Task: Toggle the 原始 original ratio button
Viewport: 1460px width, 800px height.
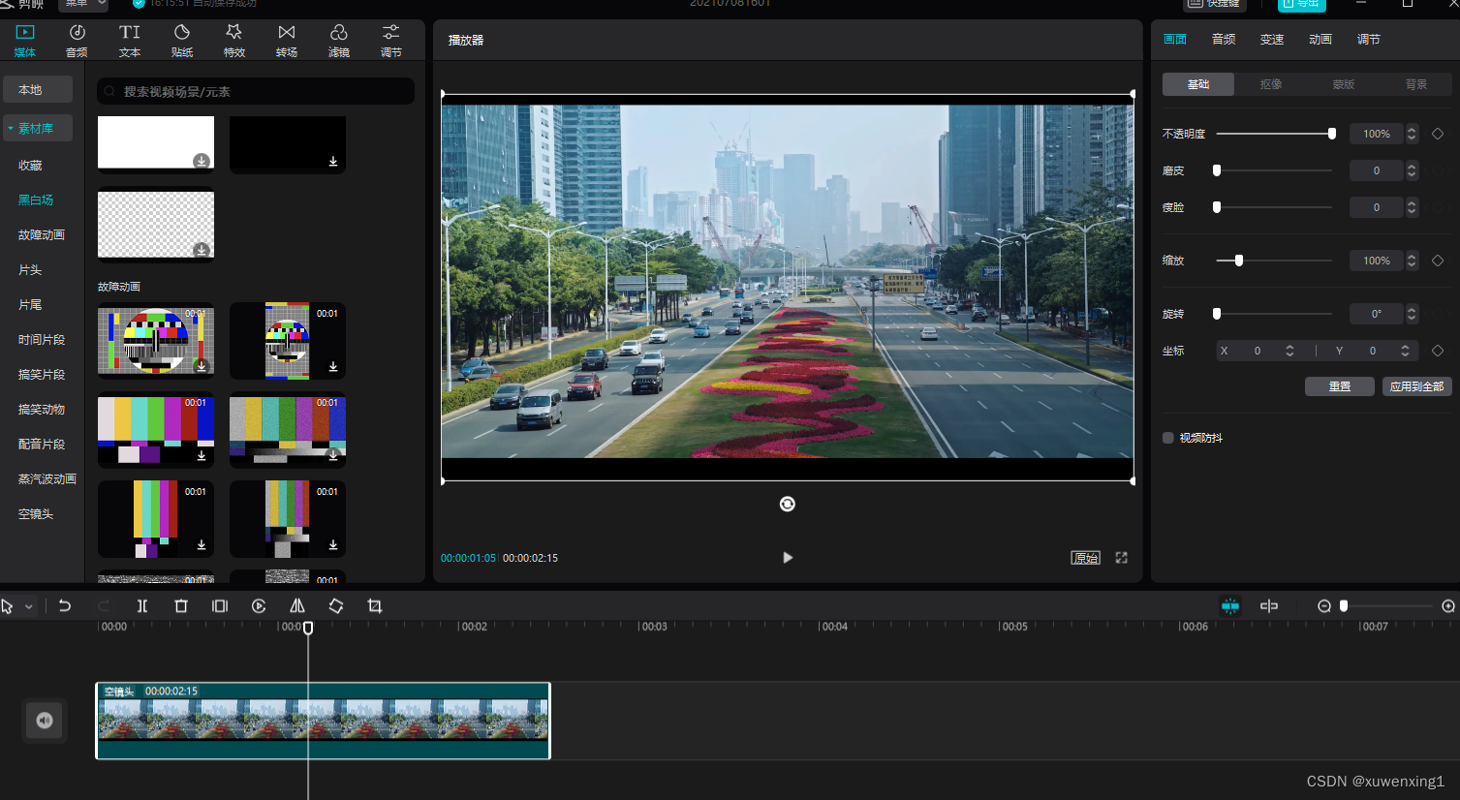Action: coord(1085,558)
